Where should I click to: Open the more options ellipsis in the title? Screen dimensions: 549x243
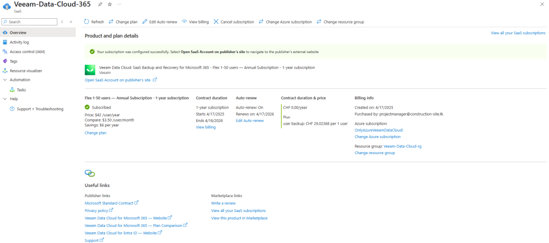120,4
